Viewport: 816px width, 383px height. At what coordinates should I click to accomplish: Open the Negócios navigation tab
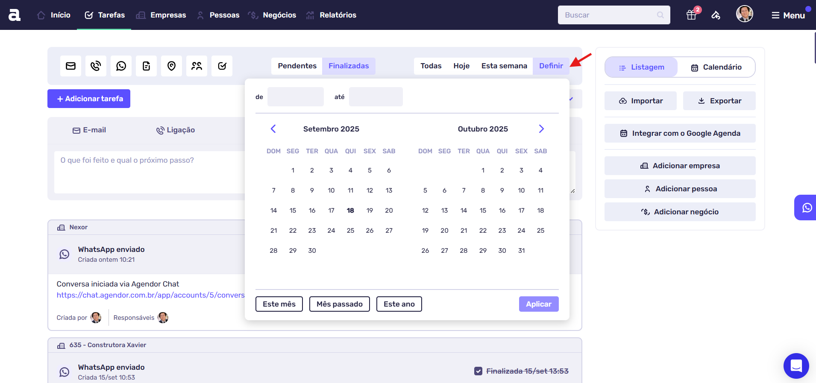[x=279, y=15]
